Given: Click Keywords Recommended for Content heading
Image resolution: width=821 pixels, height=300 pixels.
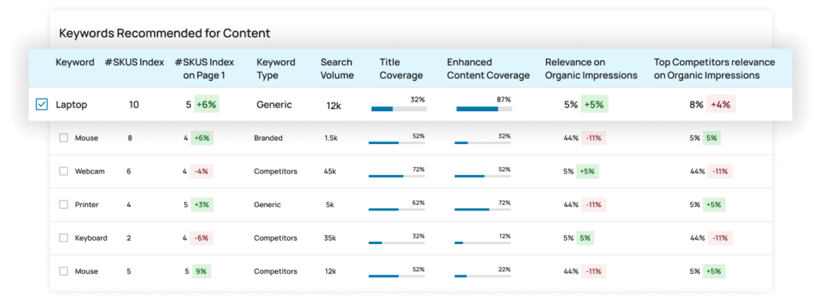Looking at the screenshot, I should click(x=165, y=34).
